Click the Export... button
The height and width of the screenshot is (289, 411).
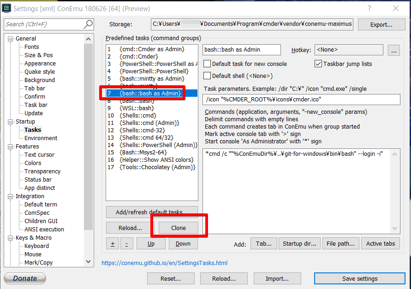tap(381, 24)
